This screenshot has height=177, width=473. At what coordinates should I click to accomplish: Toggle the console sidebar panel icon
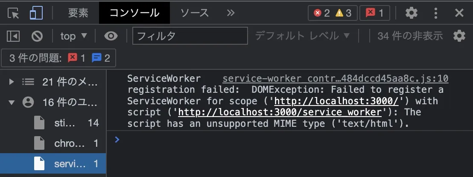[13, 36]
